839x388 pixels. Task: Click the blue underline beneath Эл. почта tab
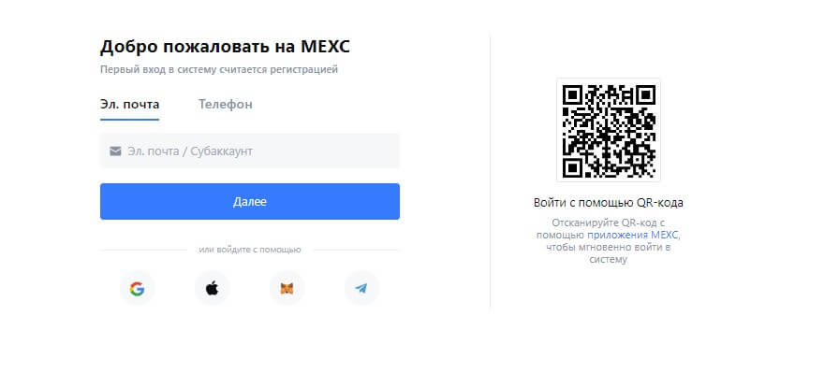pos(129,119)
